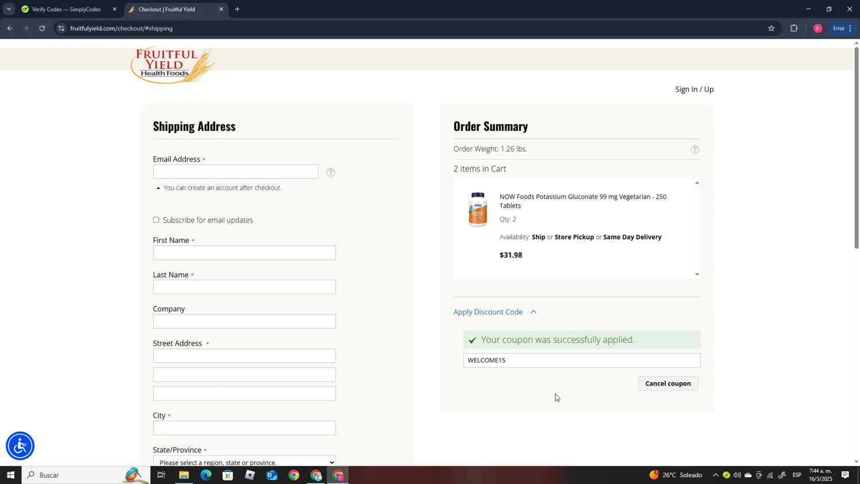Click the Error button in Chrome toolbar
This screenshot has height=484, width=860.
coord(843,28)
